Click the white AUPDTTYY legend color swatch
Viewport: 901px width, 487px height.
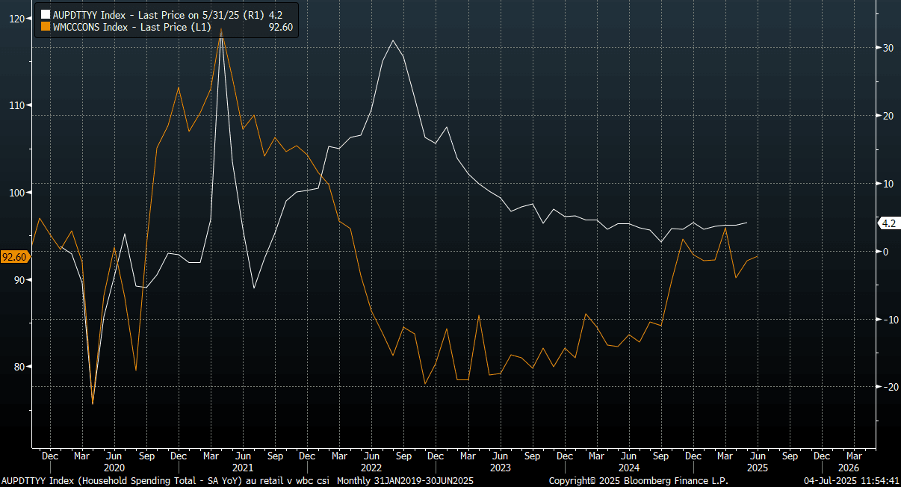pos(46,14)
